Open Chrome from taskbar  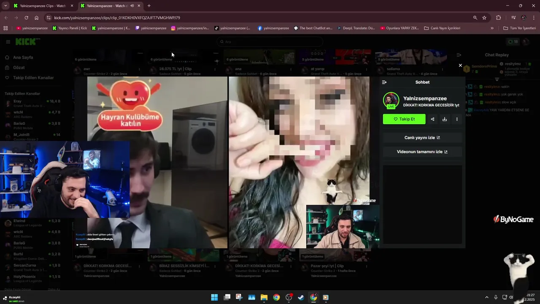point(276,297)
